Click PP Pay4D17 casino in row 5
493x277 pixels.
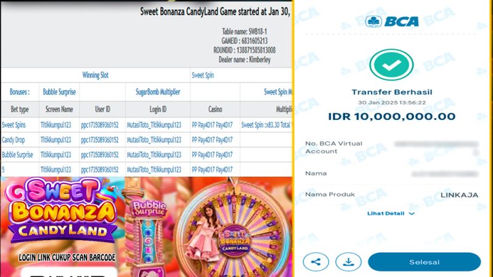[x=212, y=170]
